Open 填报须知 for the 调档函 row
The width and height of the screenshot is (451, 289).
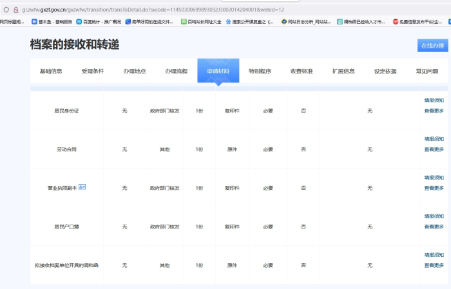(x=434, y=255)
